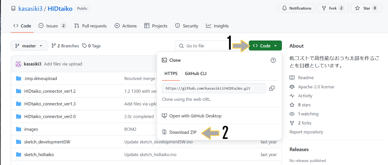Click the clone URL text field
Image resolution: width=388 pixels, height=165 pixels.
click(214, 88)
